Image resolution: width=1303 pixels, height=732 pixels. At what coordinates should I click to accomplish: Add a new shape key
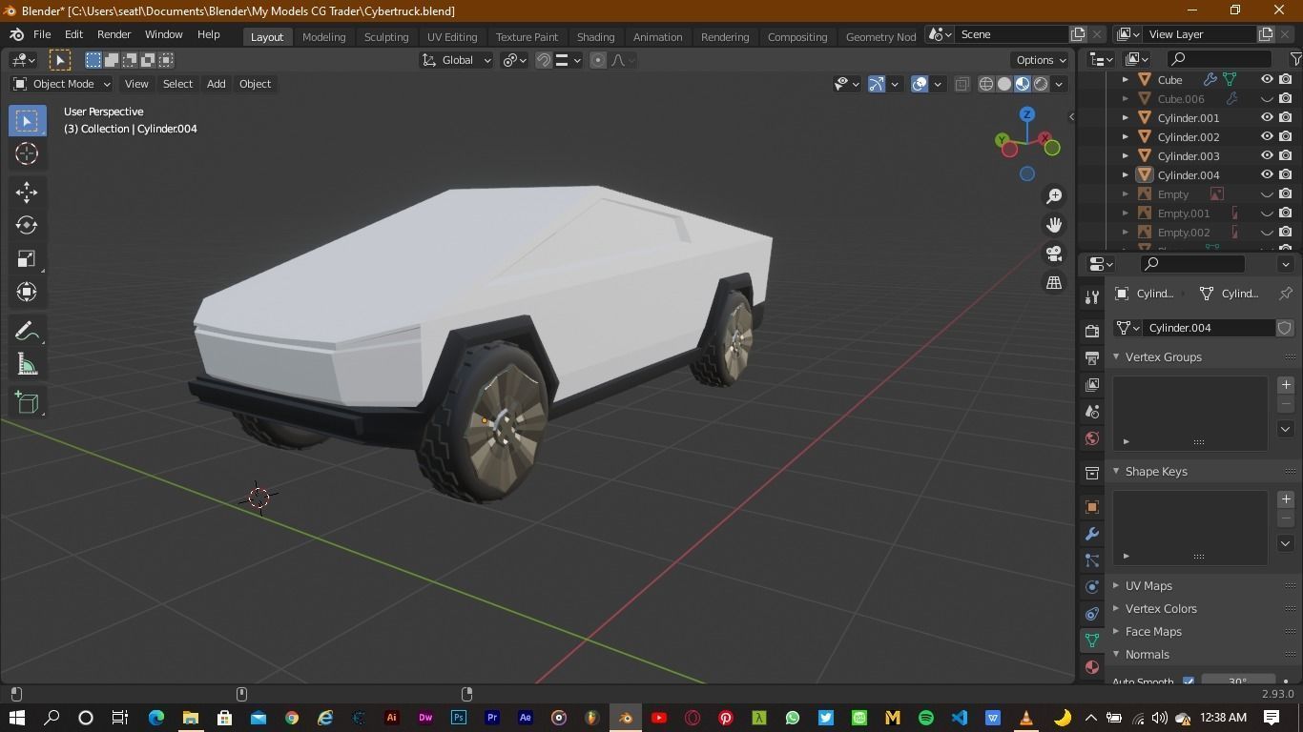click(x=1286, y=499)
